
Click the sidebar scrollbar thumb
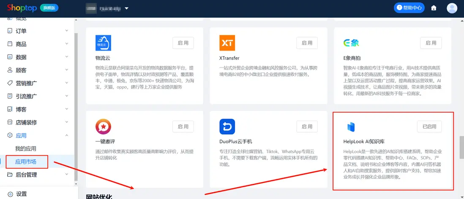click(76, 106)
